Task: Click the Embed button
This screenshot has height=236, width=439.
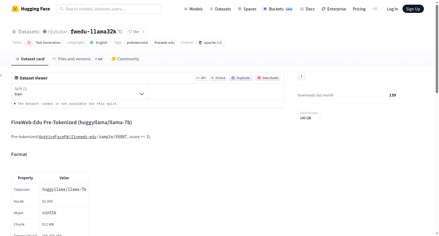Action: click(218, 78)
